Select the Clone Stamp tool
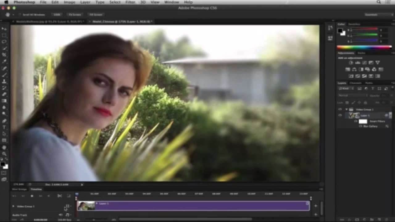This screenshot has height=222, width=395. (4, 81)
